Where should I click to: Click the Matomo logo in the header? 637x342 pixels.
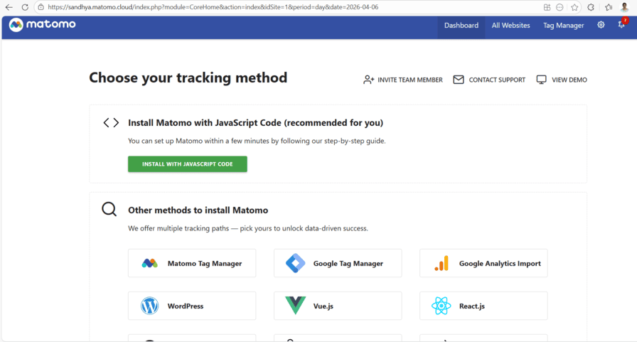click(42, 25)
